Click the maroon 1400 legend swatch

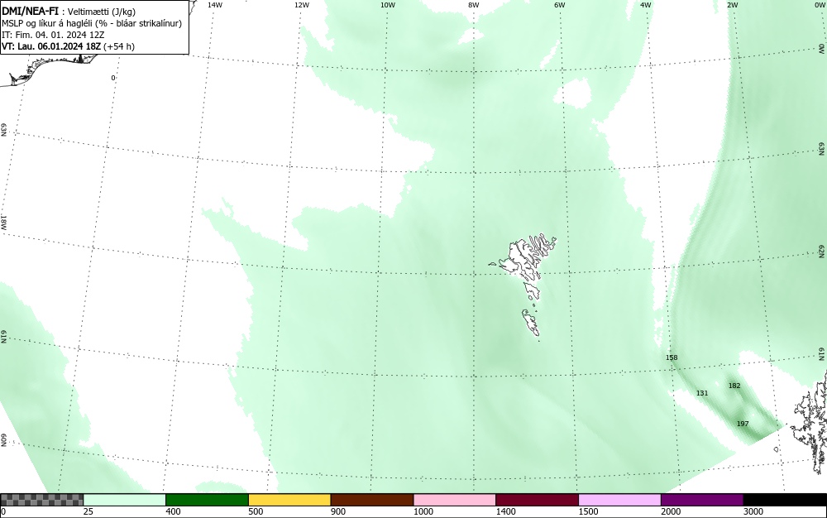click(x=537, y=500)
